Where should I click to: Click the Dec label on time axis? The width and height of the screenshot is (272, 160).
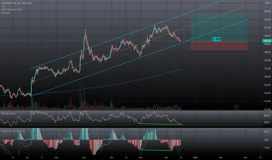[166, 158]
